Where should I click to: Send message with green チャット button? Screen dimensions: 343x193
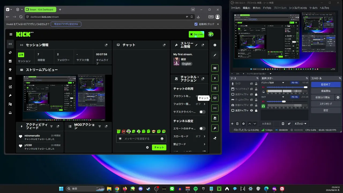[159, 147]
